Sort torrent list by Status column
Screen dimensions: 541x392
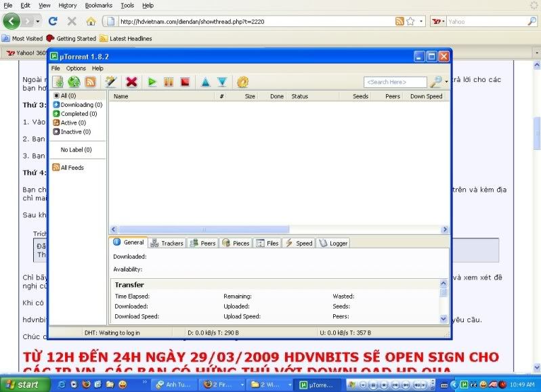coord(313,96)
